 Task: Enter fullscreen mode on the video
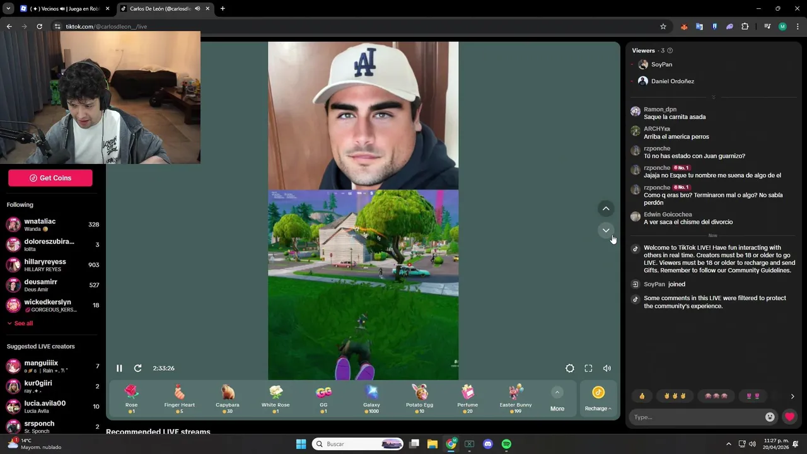pos(588,368)
